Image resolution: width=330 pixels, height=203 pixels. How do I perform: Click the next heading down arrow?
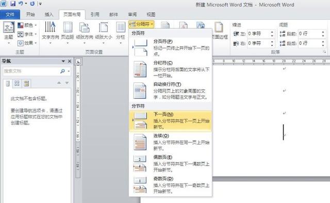[x=67, y=83]
